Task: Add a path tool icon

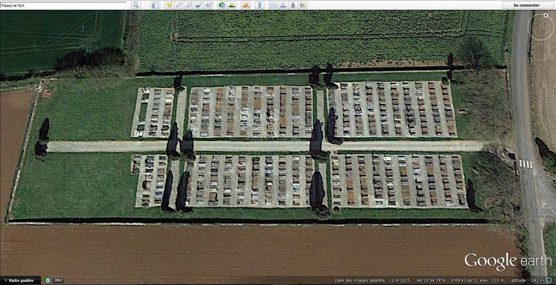Action: click(189, 5)
